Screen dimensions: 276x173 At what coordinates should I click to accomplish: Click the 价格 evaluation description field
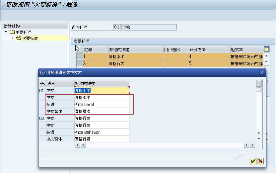pos(149,27)
